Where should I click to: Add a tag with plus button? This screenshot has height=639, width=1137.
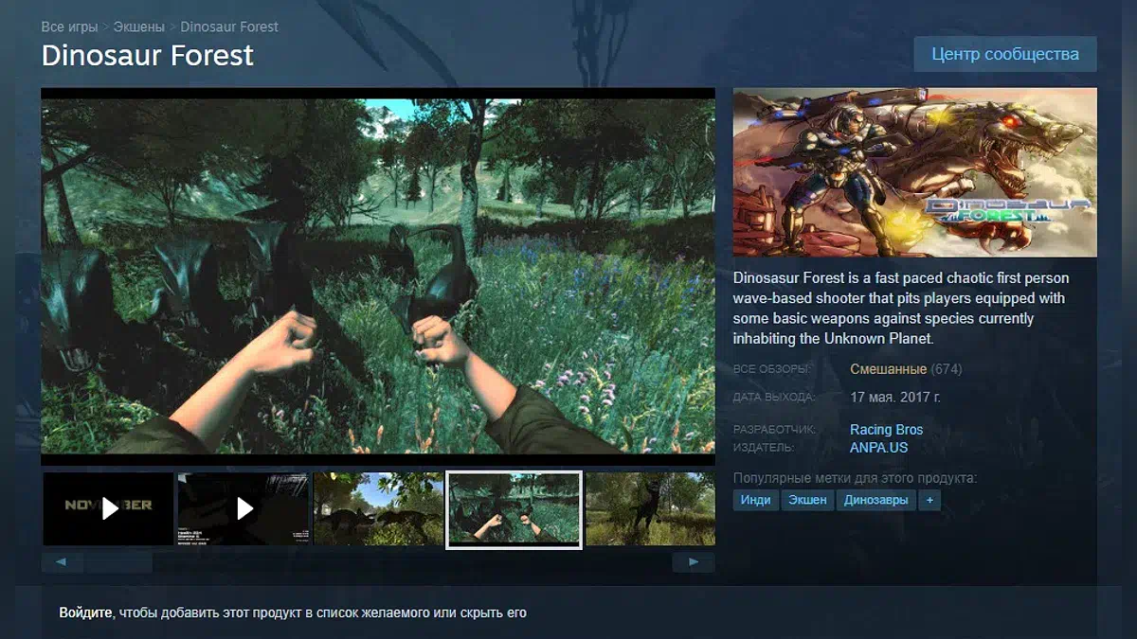tap(929, 500)
